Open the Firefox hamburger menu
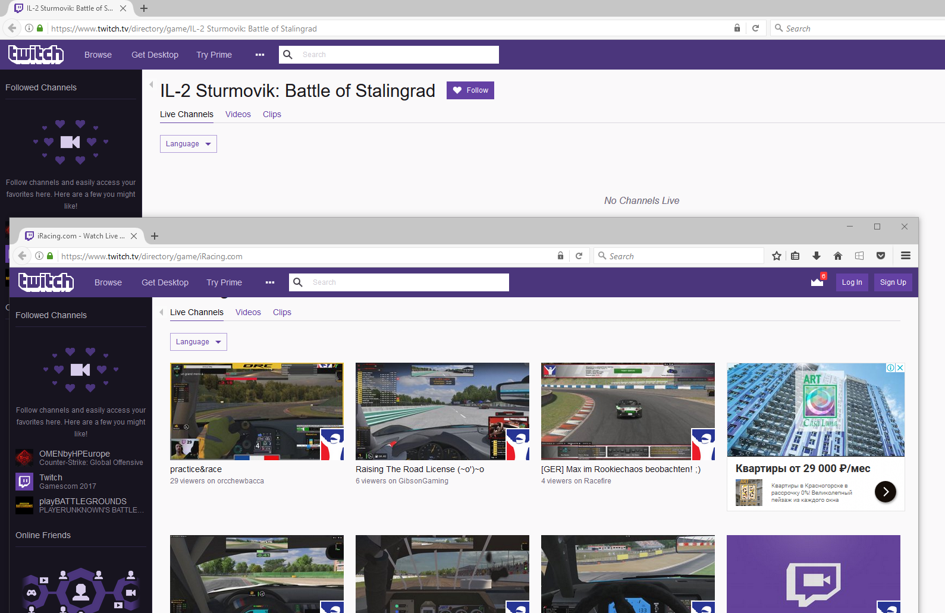The width and height of the screenshot is (945, 613). click(906, 256)
